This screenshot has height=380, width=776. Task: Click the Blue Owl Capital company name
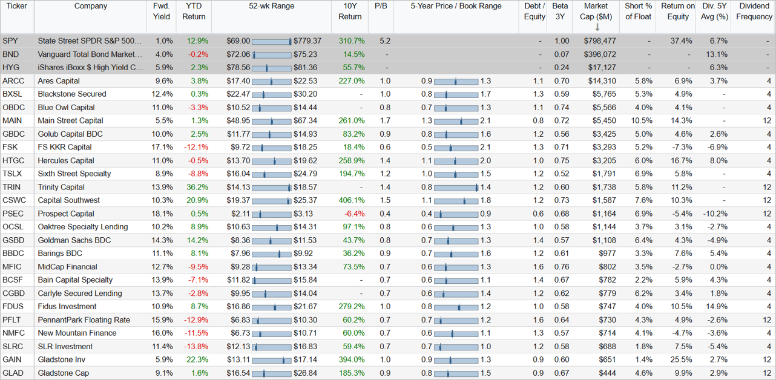[67, 108]
